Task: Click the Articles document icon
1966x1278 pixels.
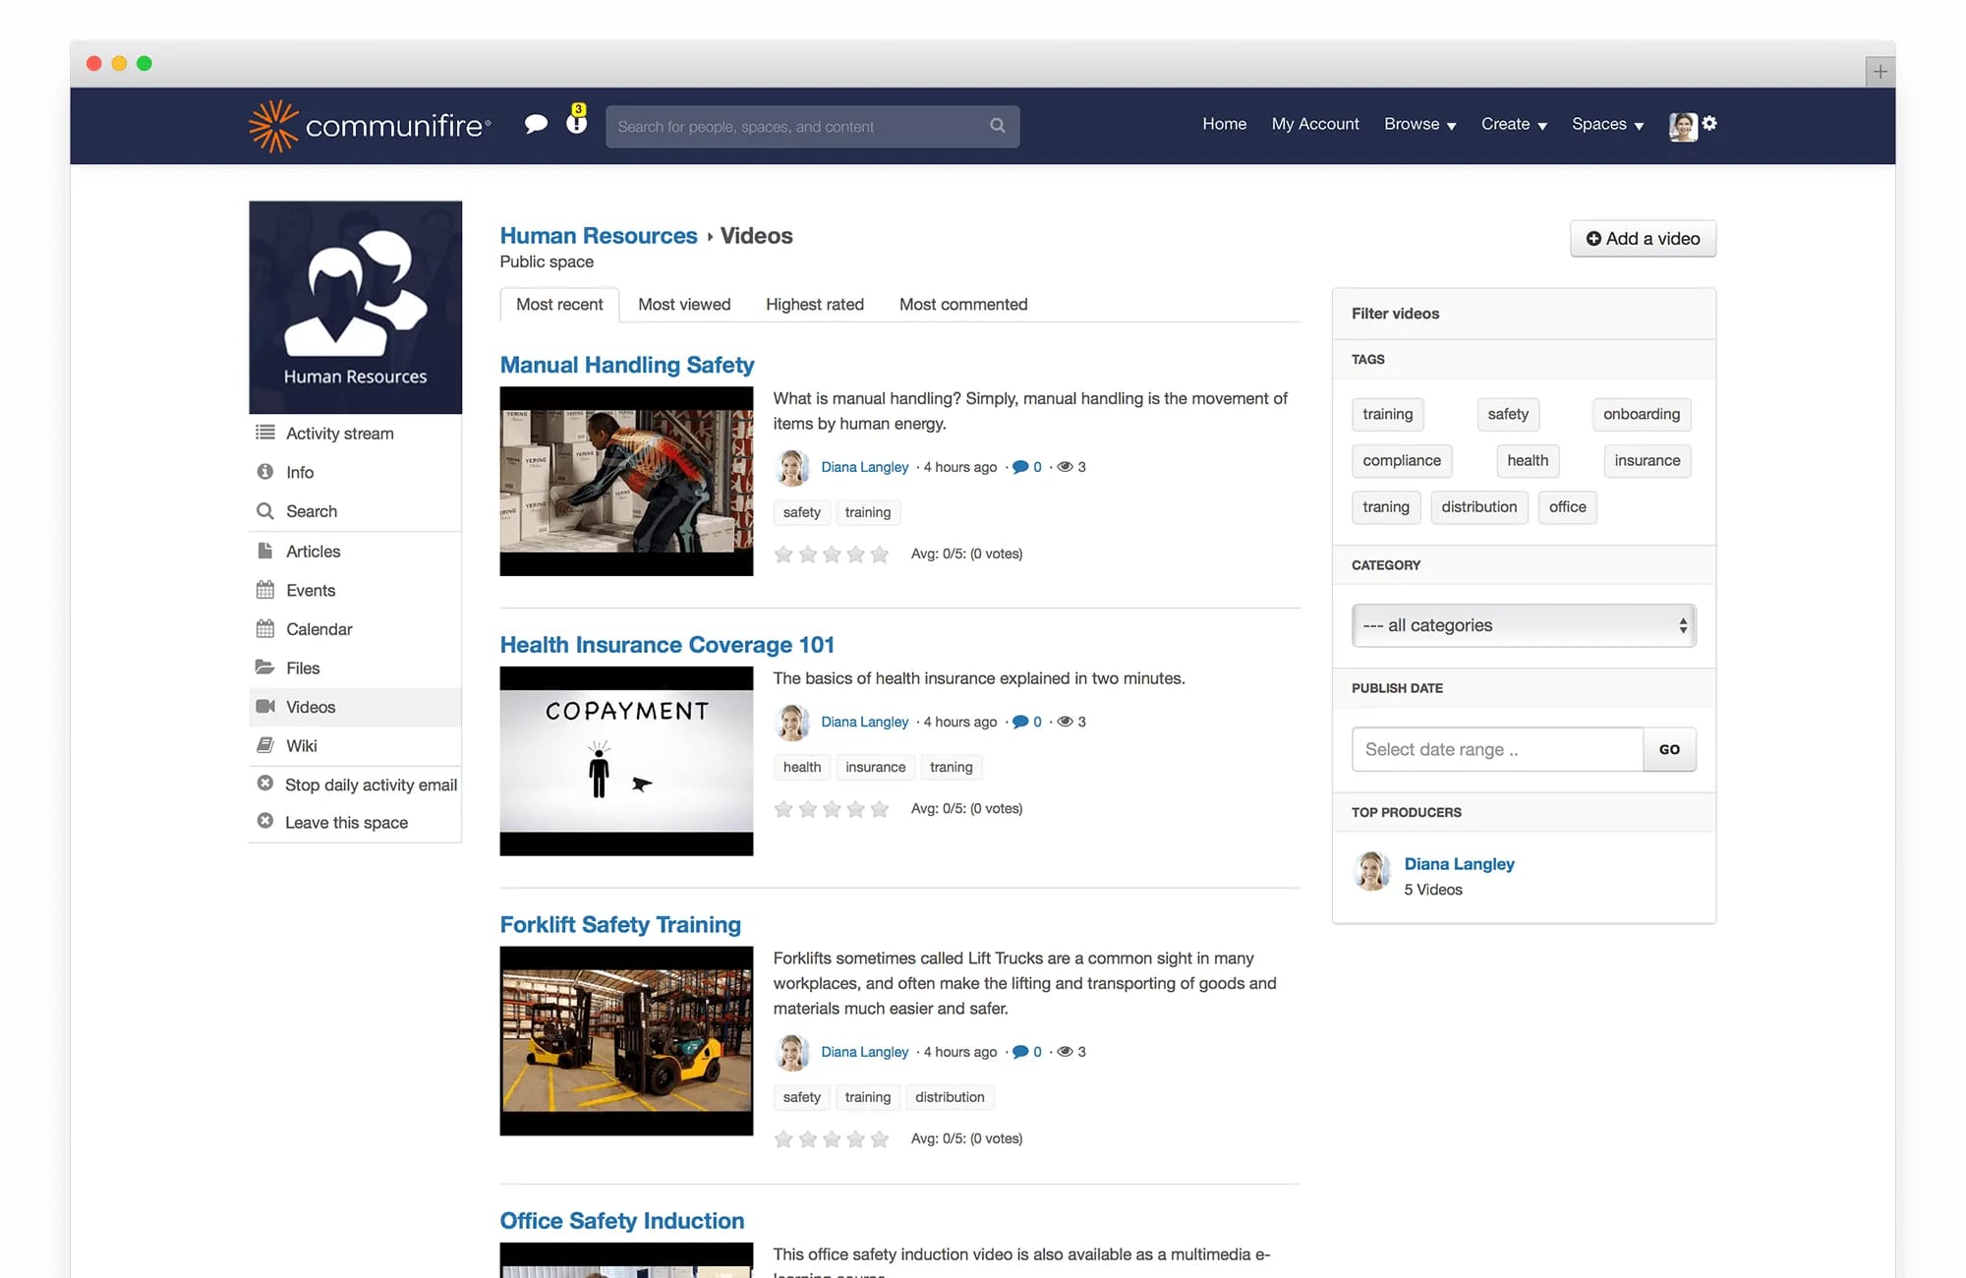Action: click(265, 551)
